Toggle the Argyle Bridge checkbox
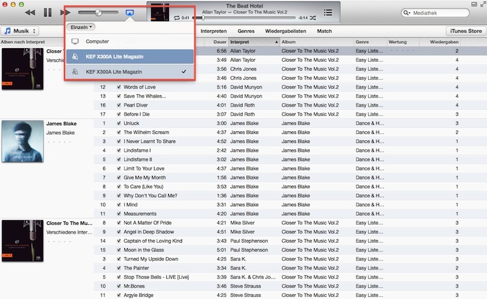This screenshot has width=487, height=299. click(x=119, y=296)
